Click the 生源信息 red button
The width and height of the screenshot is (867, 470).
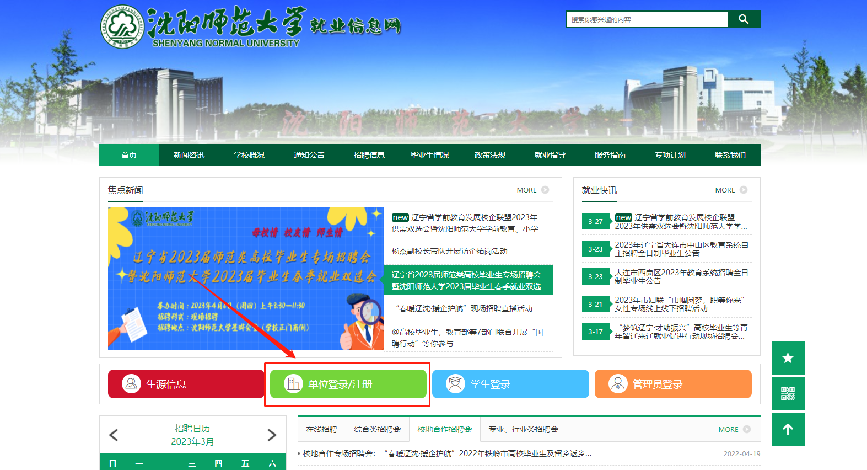186,384
